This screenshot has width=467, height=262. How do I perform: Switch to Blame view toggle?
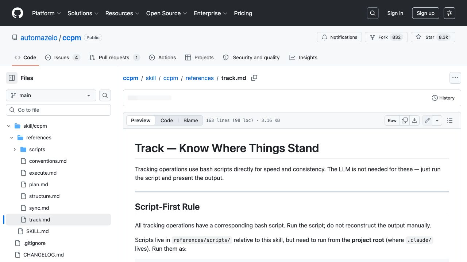(191, 120)
